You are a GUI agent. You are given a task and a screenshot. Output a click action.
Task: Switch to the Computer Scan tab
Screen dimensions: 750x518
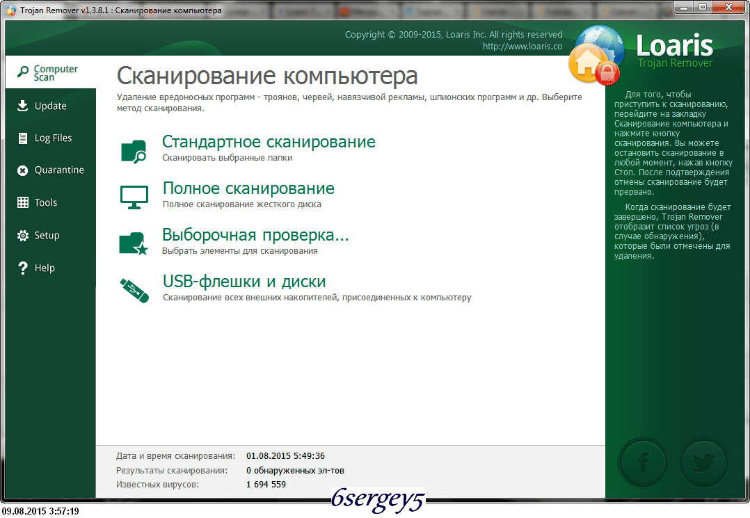click(51, 72)
